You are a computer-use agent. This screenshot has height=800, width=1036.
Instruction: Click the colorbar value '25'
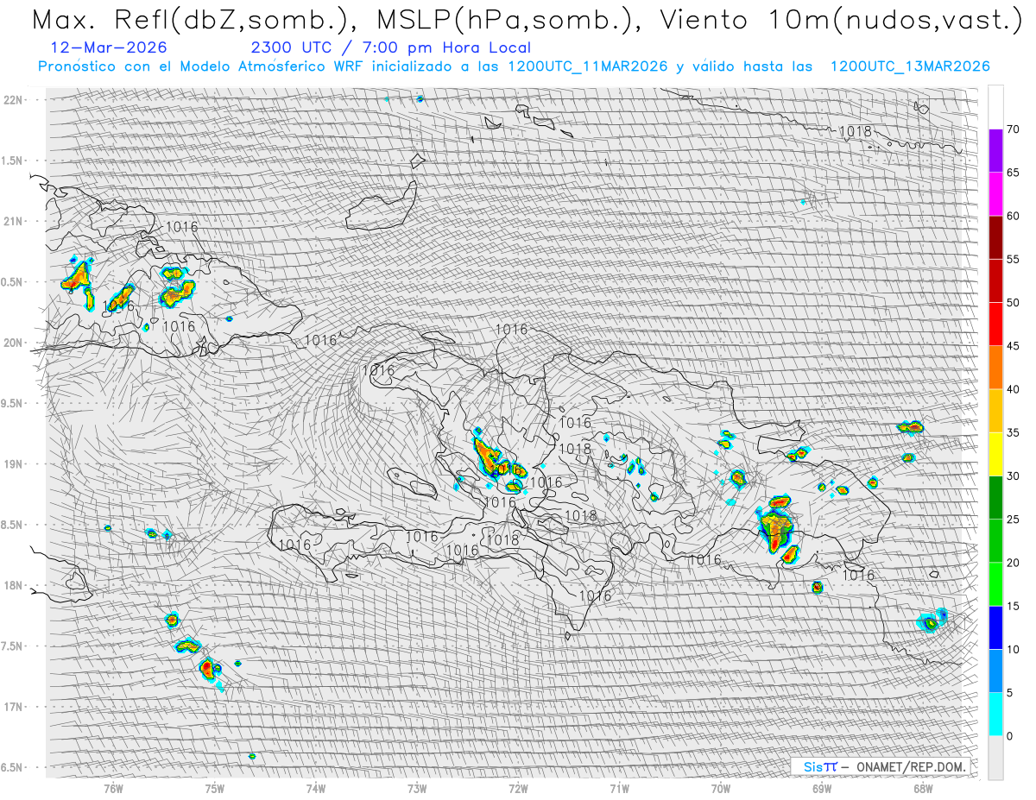pyautogui.click(x=1014, y=520)
